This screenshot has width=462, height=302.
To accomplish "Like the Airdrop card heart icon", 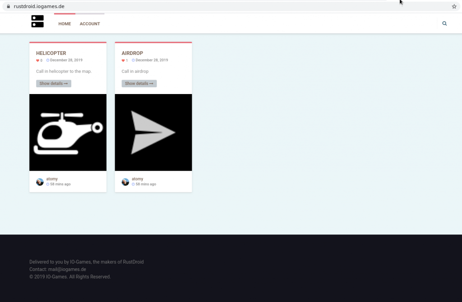I will 123,61.
